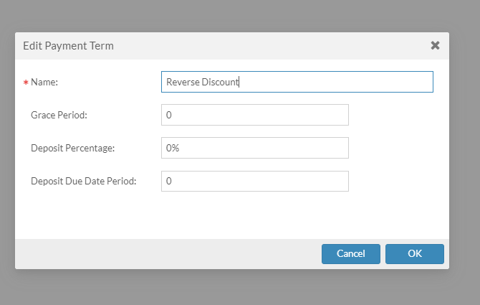
Task: Focus the Name input field
Action: [x=297, y=82]
